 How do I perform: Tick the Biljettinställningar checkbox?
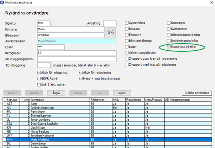[x=127, y=41]
